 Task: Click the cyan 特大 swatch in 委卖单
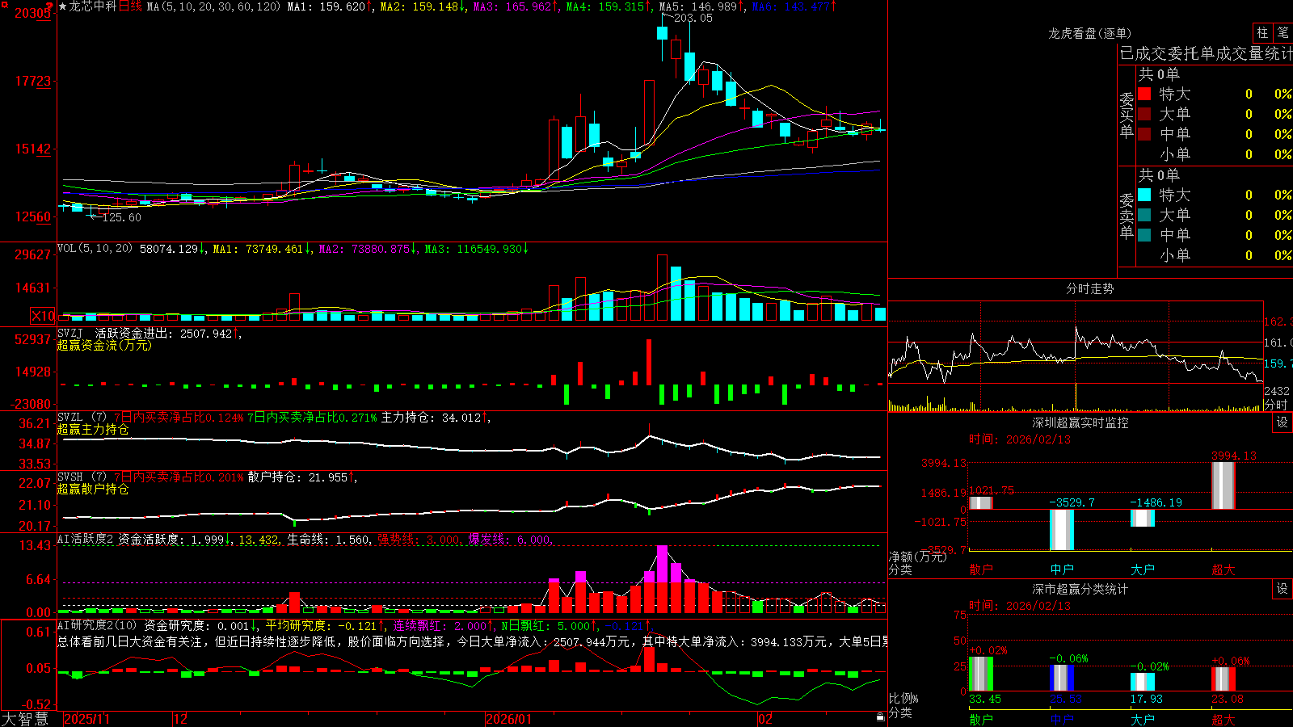click(x=1144, y=195)
